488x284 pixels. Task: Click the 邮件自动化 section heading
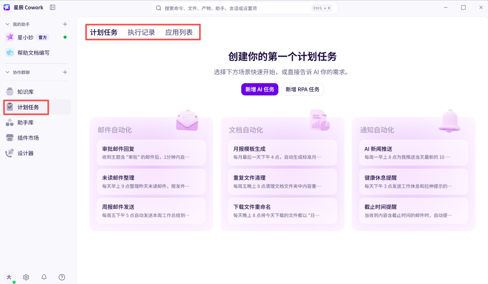(x=115, y=130)
